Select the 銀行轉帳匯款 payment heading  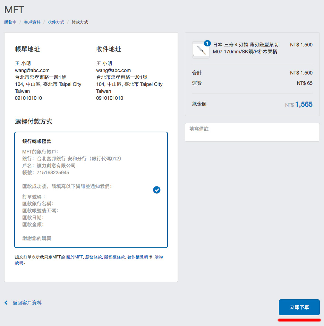point(37,141)
